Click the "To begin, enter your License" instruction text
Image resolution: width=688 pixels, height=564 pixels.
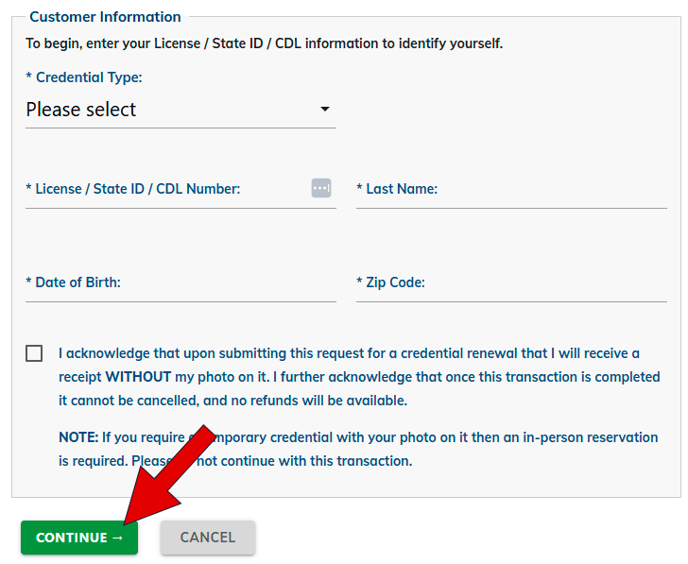pyautogui.click(x=265, y=43)
